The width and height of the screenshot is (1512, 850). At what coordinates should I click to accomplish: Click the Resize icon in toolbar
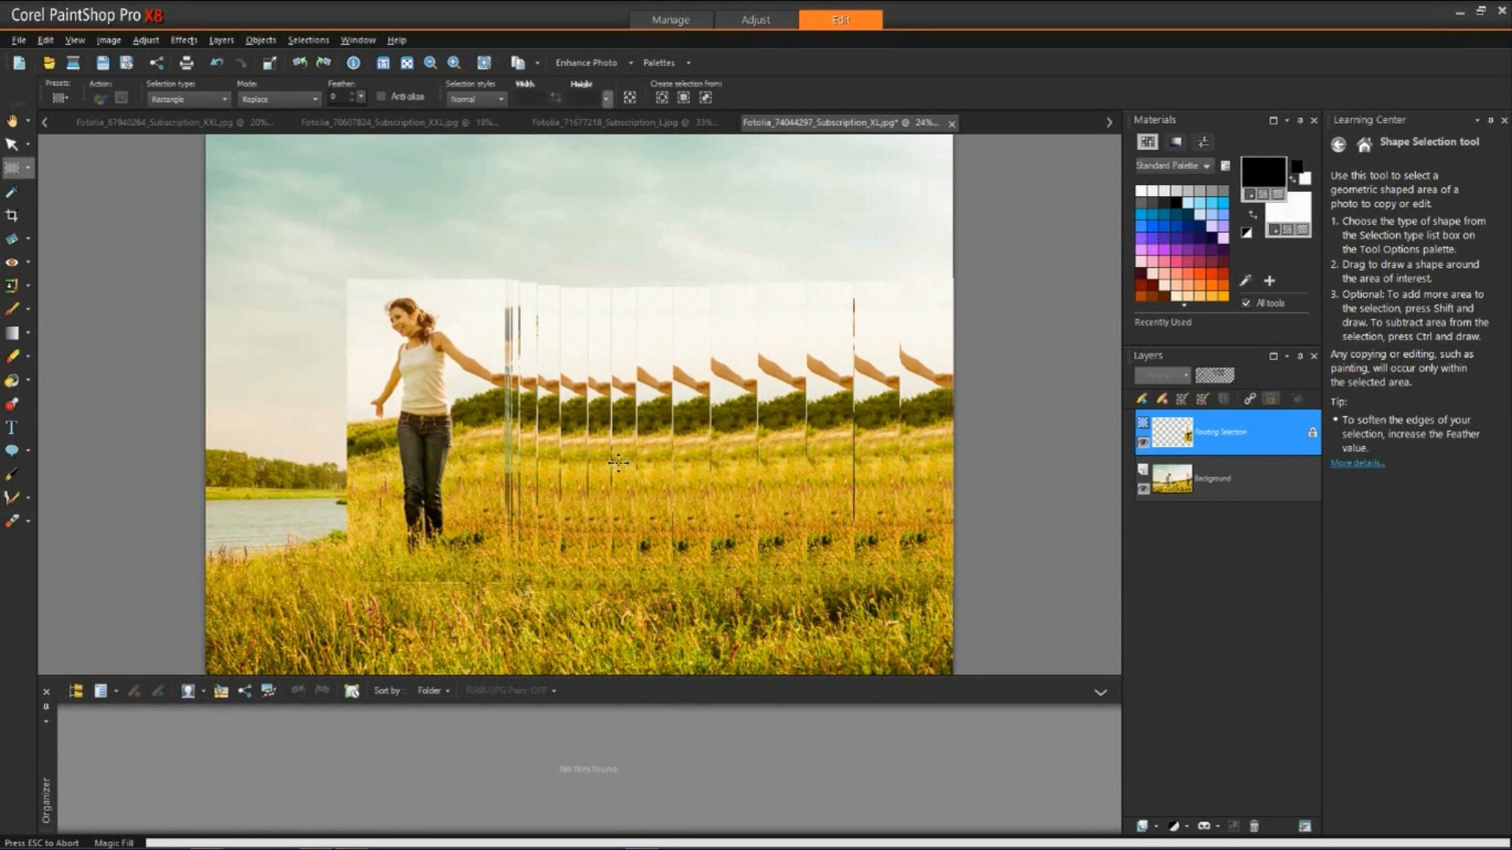(x=269, y=63)
